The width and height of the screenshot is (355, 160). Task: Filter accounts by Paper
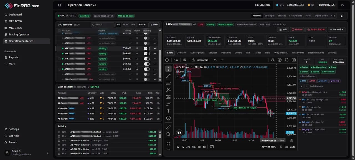[x=125, y=25]
